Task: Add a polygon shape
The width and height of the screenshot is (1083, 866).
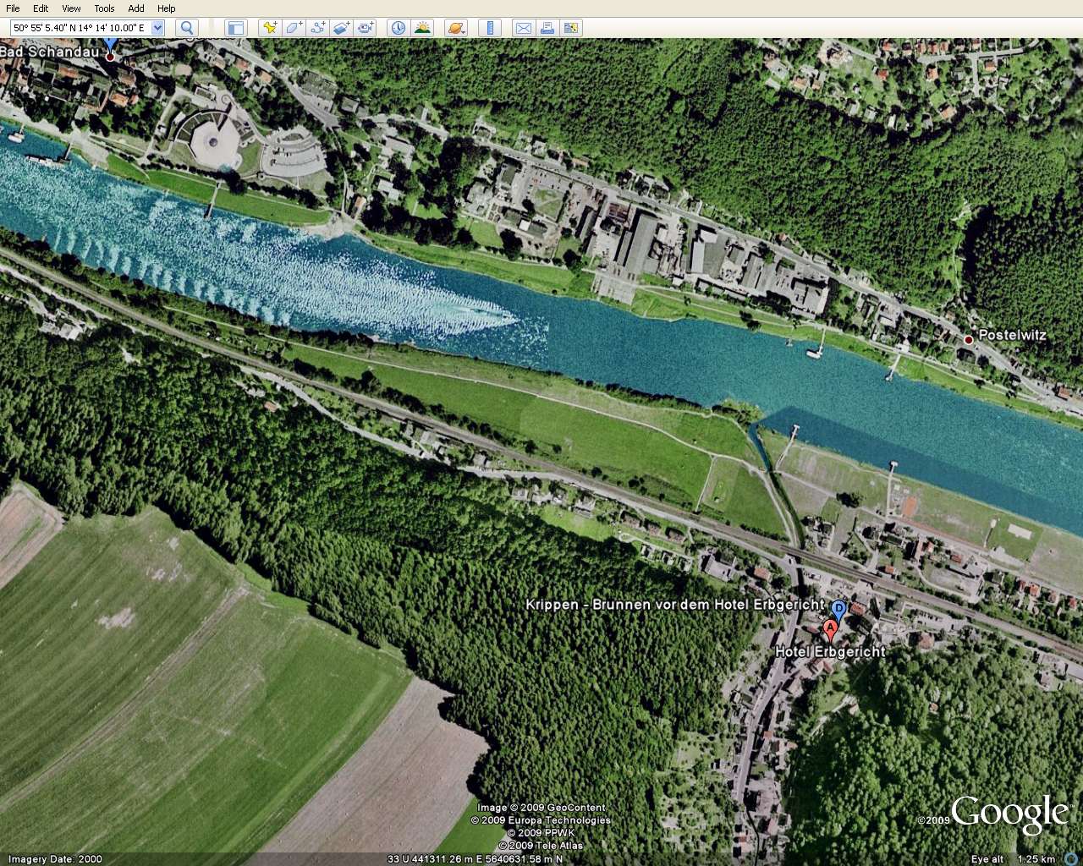Action: 294,28
